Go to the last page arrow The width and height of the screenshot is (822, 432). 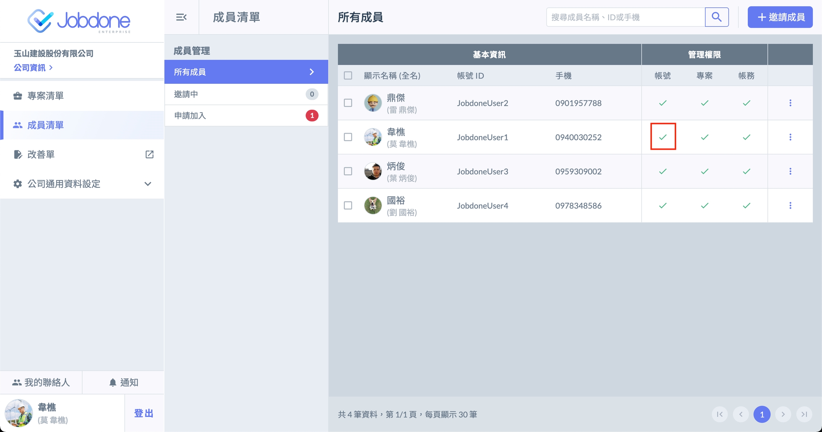pos(804,414)
